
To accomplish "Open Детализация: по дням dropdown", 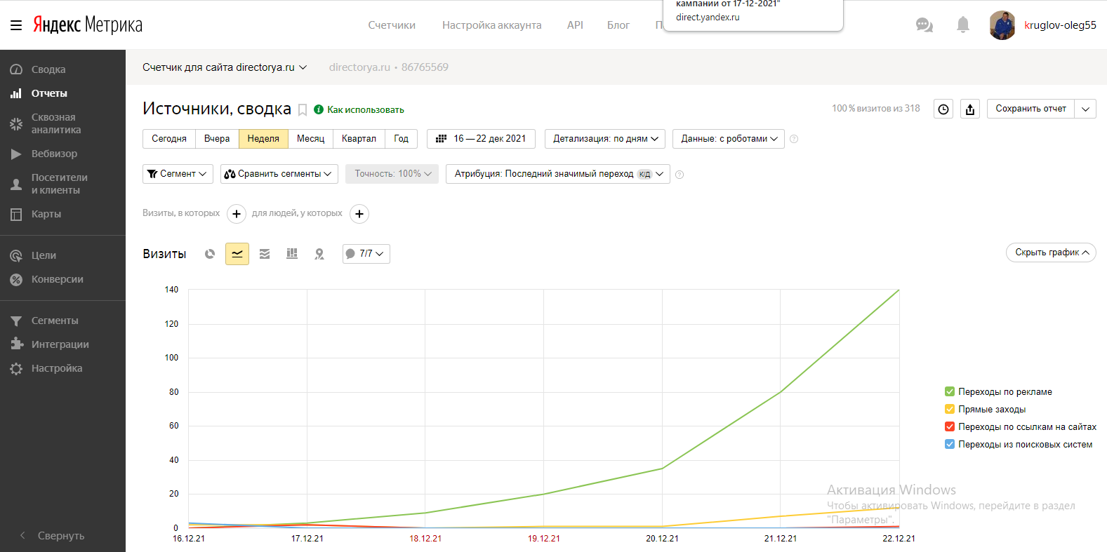I will (x=605, y=139).
